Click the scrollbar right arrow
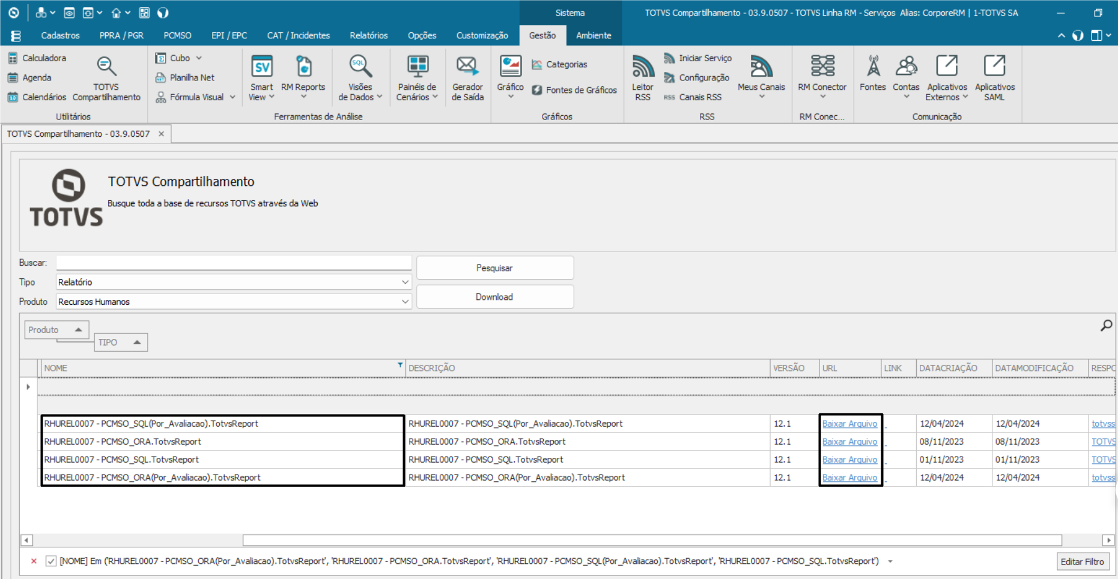Viewport: 1118px width, 579px height. pos(1108,540)
